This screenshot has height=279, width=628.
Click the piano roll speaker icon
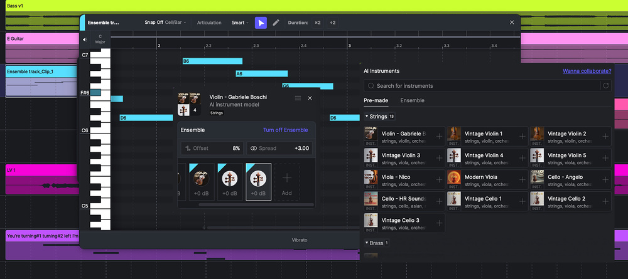coord(85,39)
